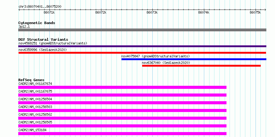This screenshot has height=137, width=275.
Task: Click the Cytogenetic Bands track heading
Action: point(37,23)
